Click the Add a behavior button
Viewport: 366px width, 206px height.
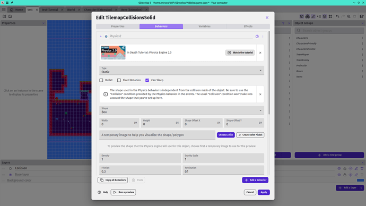click(255, 180)
